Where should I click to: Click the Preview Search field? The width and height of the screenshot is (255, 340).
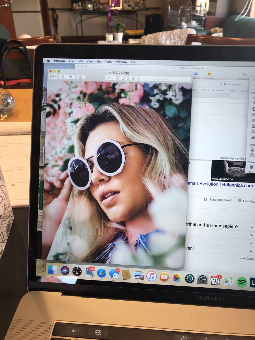click(x=165, y=79)
